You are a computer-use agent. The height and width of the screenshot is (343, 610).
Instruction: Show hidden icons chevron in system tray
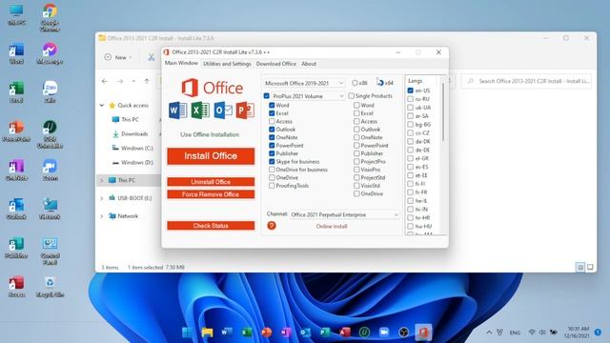[489, 333]
